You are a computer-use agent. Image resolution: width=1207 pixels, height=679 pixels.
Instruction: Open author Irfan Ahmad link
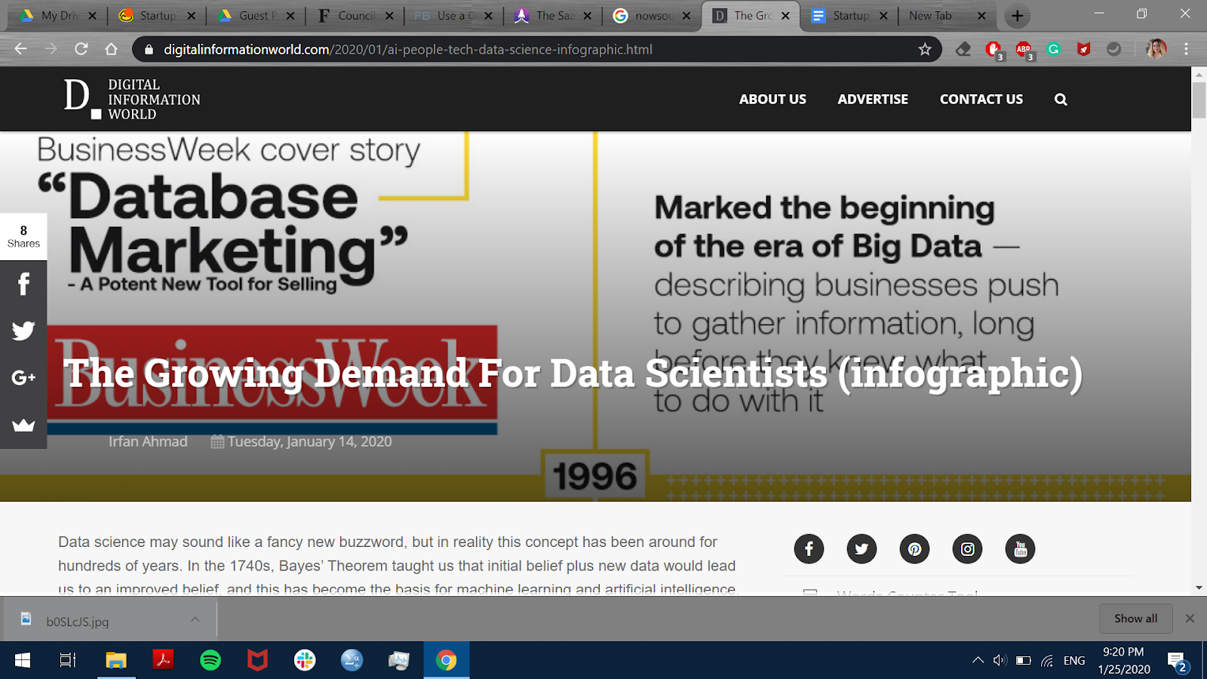pos(148,441)
